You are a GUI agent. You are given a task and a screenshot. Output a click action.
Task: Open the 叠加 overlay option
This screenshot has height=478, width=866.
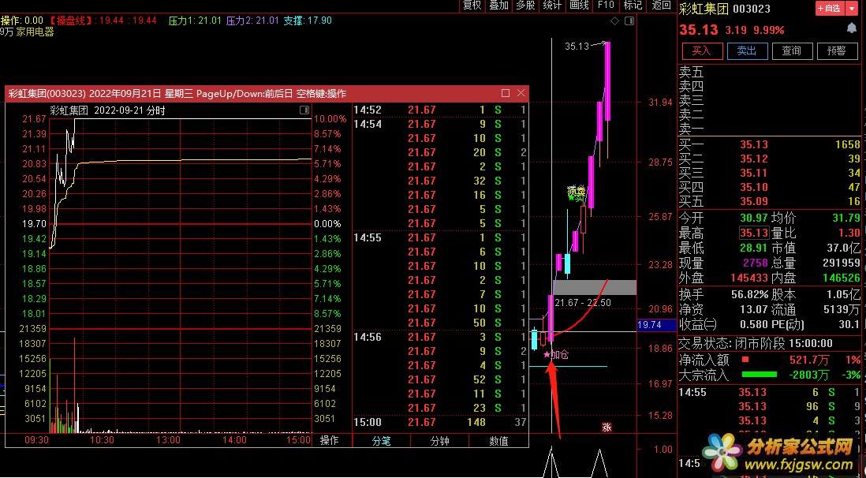click(498, 6)
